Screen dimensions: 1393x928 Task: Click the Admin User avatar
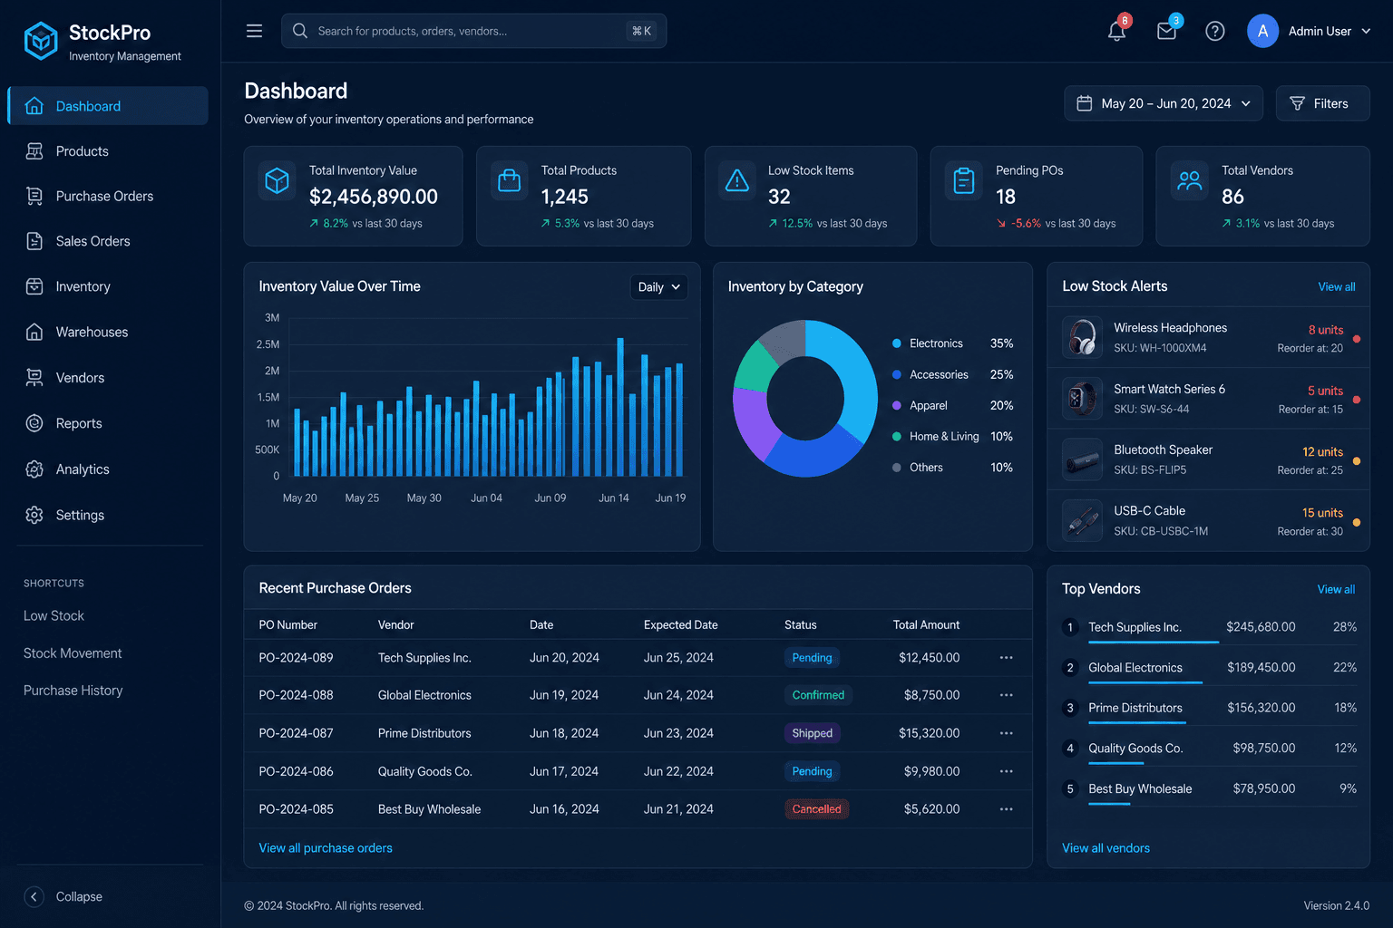tap(1262, 31)
